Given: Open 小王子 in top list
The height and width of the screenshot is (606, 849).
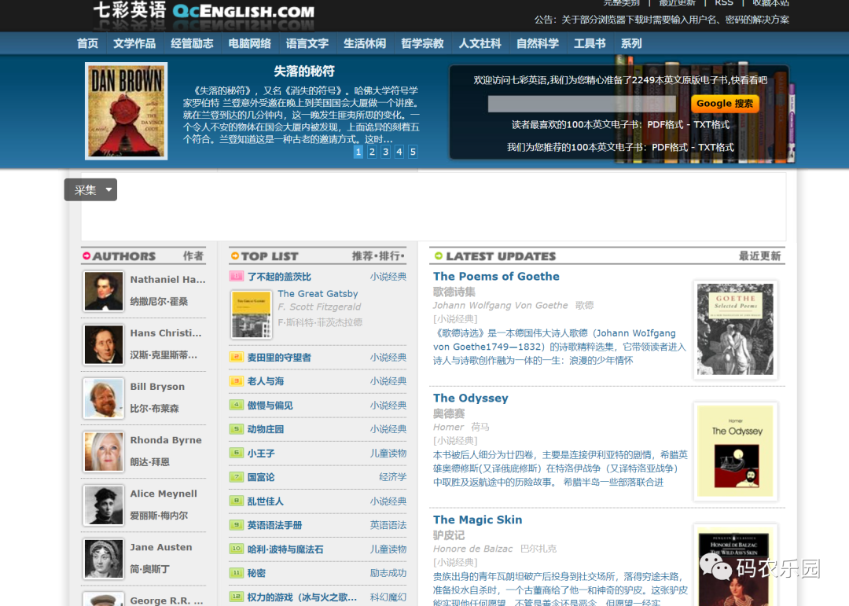Looking at the screenshot, I should tap(261, 454).
